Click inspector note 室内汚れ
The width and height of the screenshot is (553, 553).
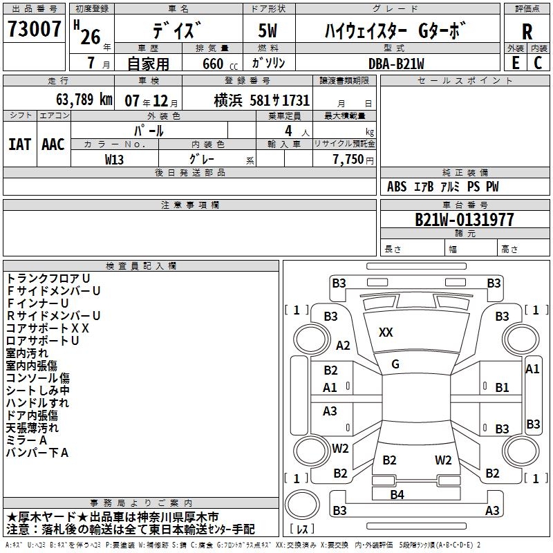click(27, 353)
